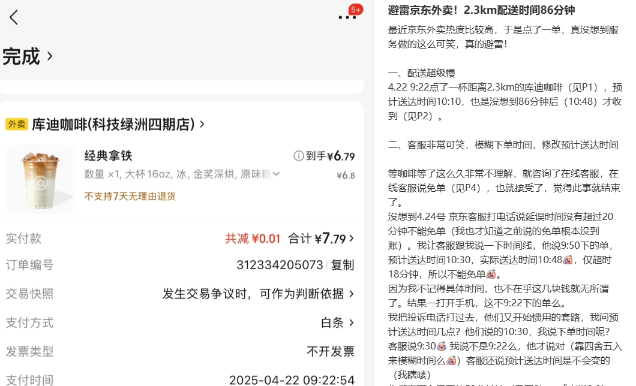Click the 不开发票 invoice type value

point(330,351)
